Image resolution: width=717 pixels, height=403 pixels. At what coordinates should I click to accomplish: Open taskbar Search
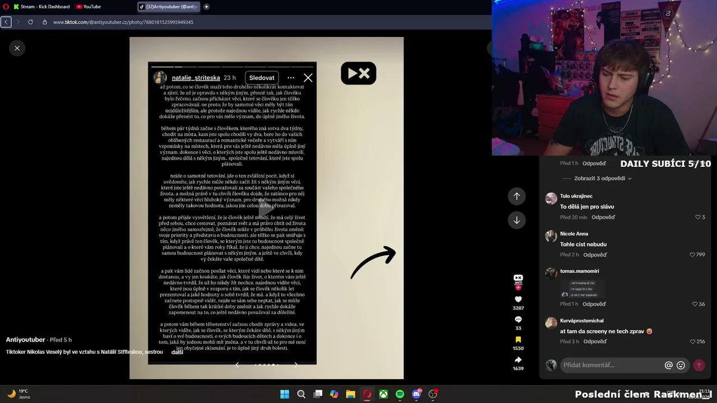pos(301,394)
